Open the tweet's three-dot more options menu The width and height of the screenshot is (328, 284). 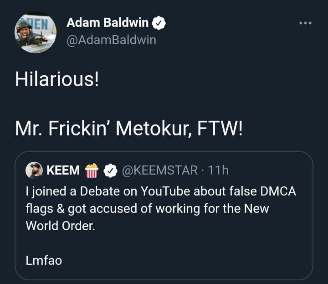(x=305, y=23)
